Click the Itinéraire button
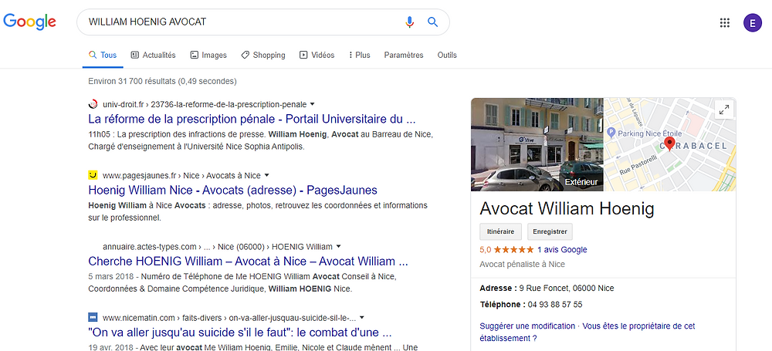Viewport: 772px width, 351px height. [x=501, y=231]
